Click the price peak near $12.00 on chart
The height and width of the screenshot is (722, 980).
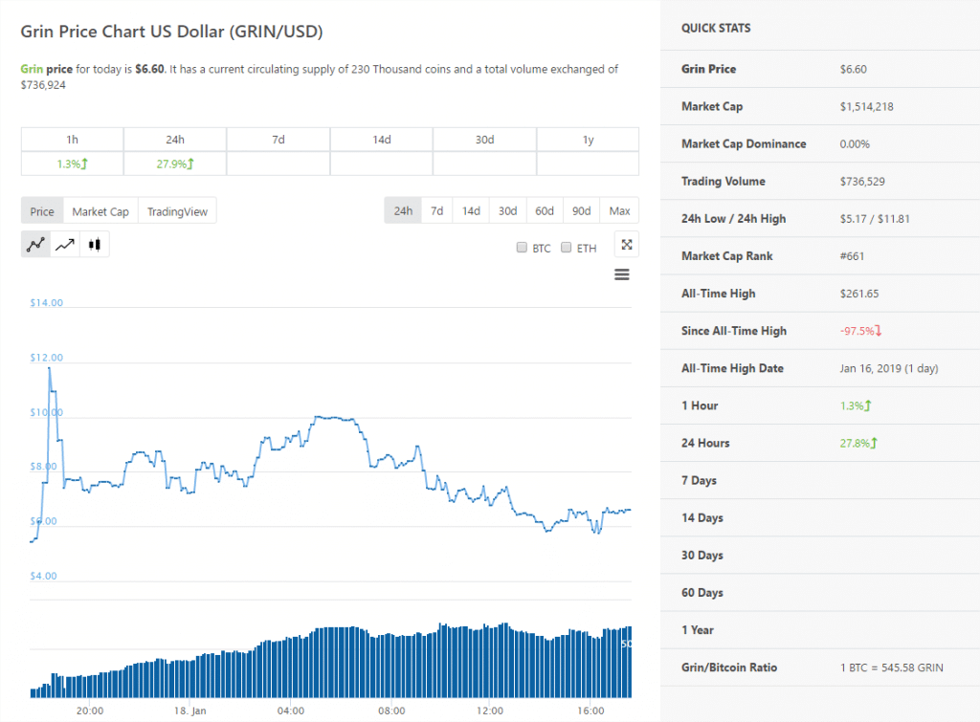pyautogui.click(x=50, y=367)
